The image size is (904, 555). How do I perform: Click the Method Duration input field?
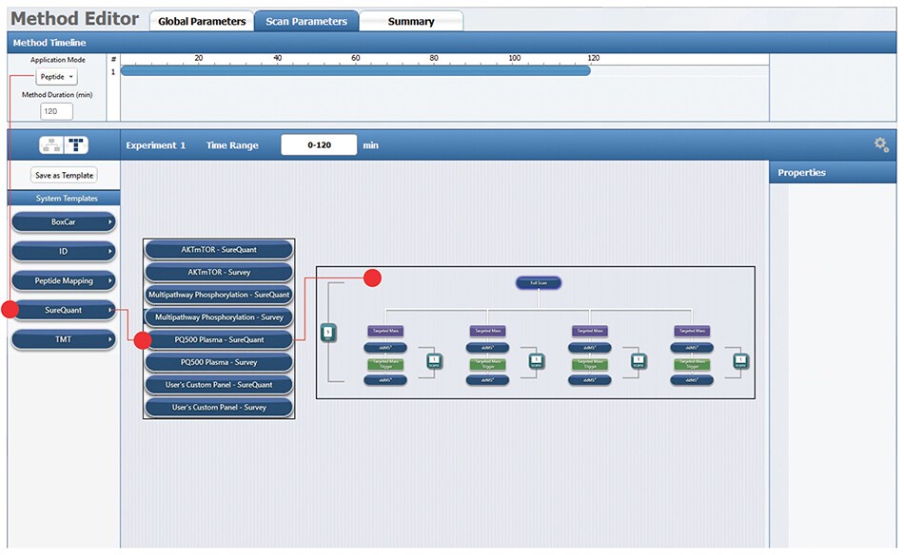(x=56, y=111)
